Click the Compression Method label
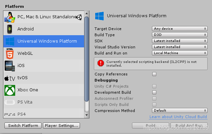 coord(115,111)
